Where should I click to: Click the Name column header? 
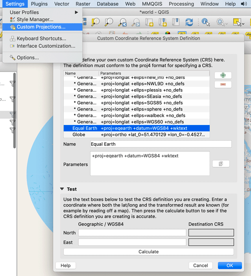pos(81,73)
